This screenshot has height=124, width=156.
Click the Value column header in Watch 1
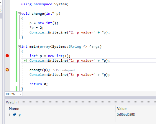(x=122, y=109)
